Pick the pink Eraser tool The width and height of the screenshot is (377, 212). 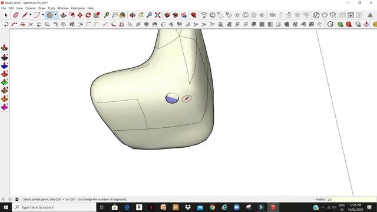coord(16,15)
